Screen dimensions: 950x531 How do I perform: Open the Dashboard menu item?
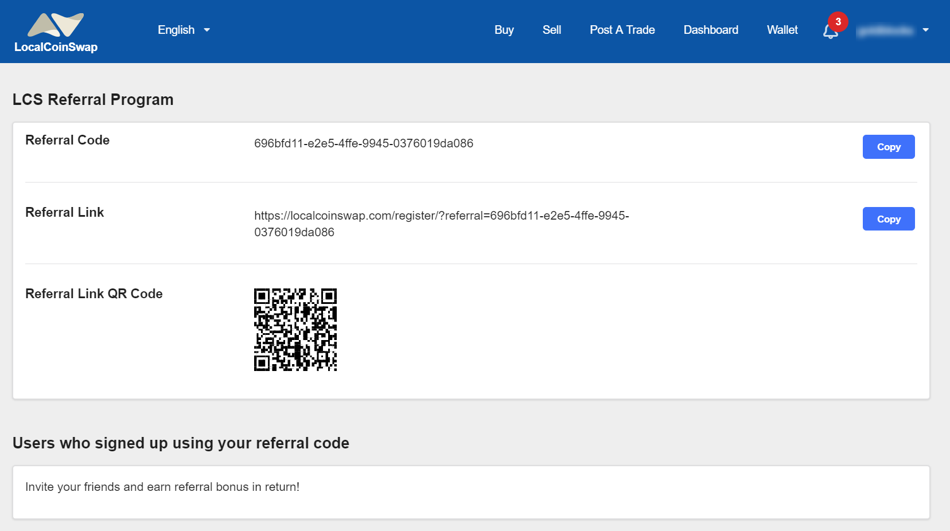click(x=711, y=30)
